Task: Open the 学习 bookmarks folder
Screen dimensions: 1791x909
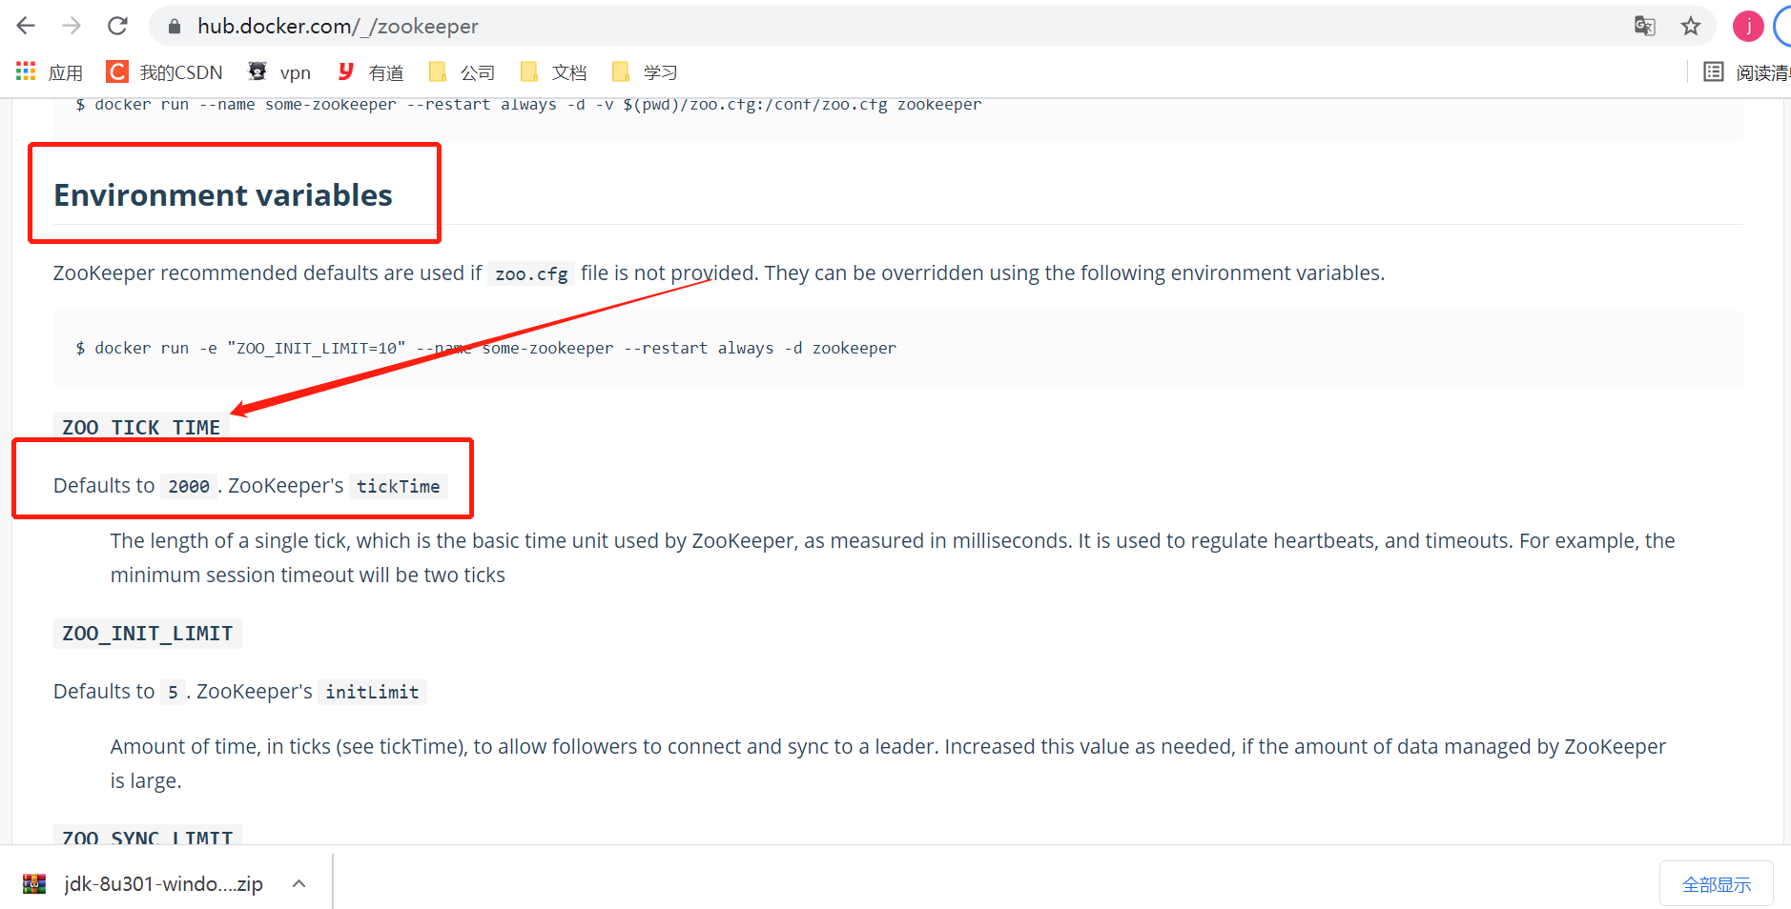Action: [x=644, y=71]
